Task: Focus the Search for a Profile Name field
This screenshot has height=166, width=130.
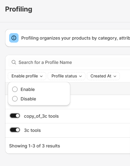Action: click(69, 62)
